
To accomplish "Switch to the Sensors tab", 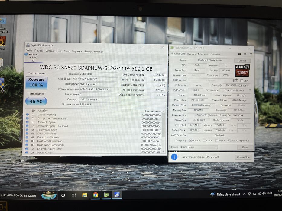I will click(x=191, y=54).
